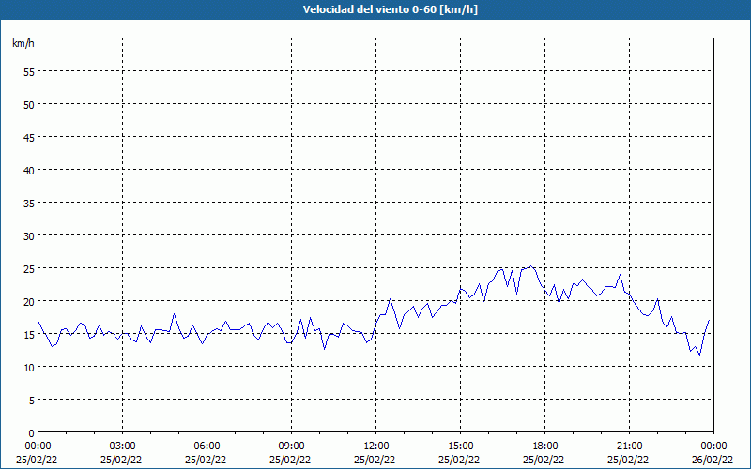Click the y-axis label '50'
This screenshot has height=469, width=751.
tap(29, 105)
